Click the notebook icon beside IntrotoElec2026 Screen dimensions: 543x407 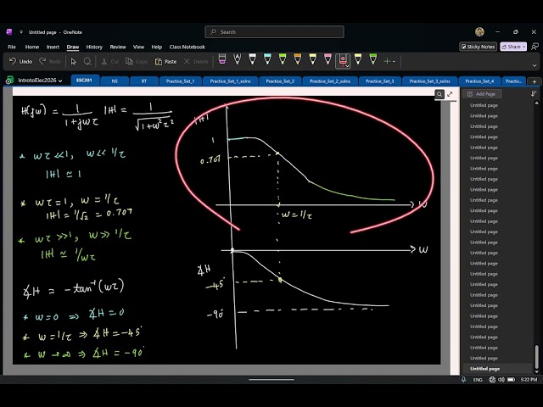click(9, 81)
